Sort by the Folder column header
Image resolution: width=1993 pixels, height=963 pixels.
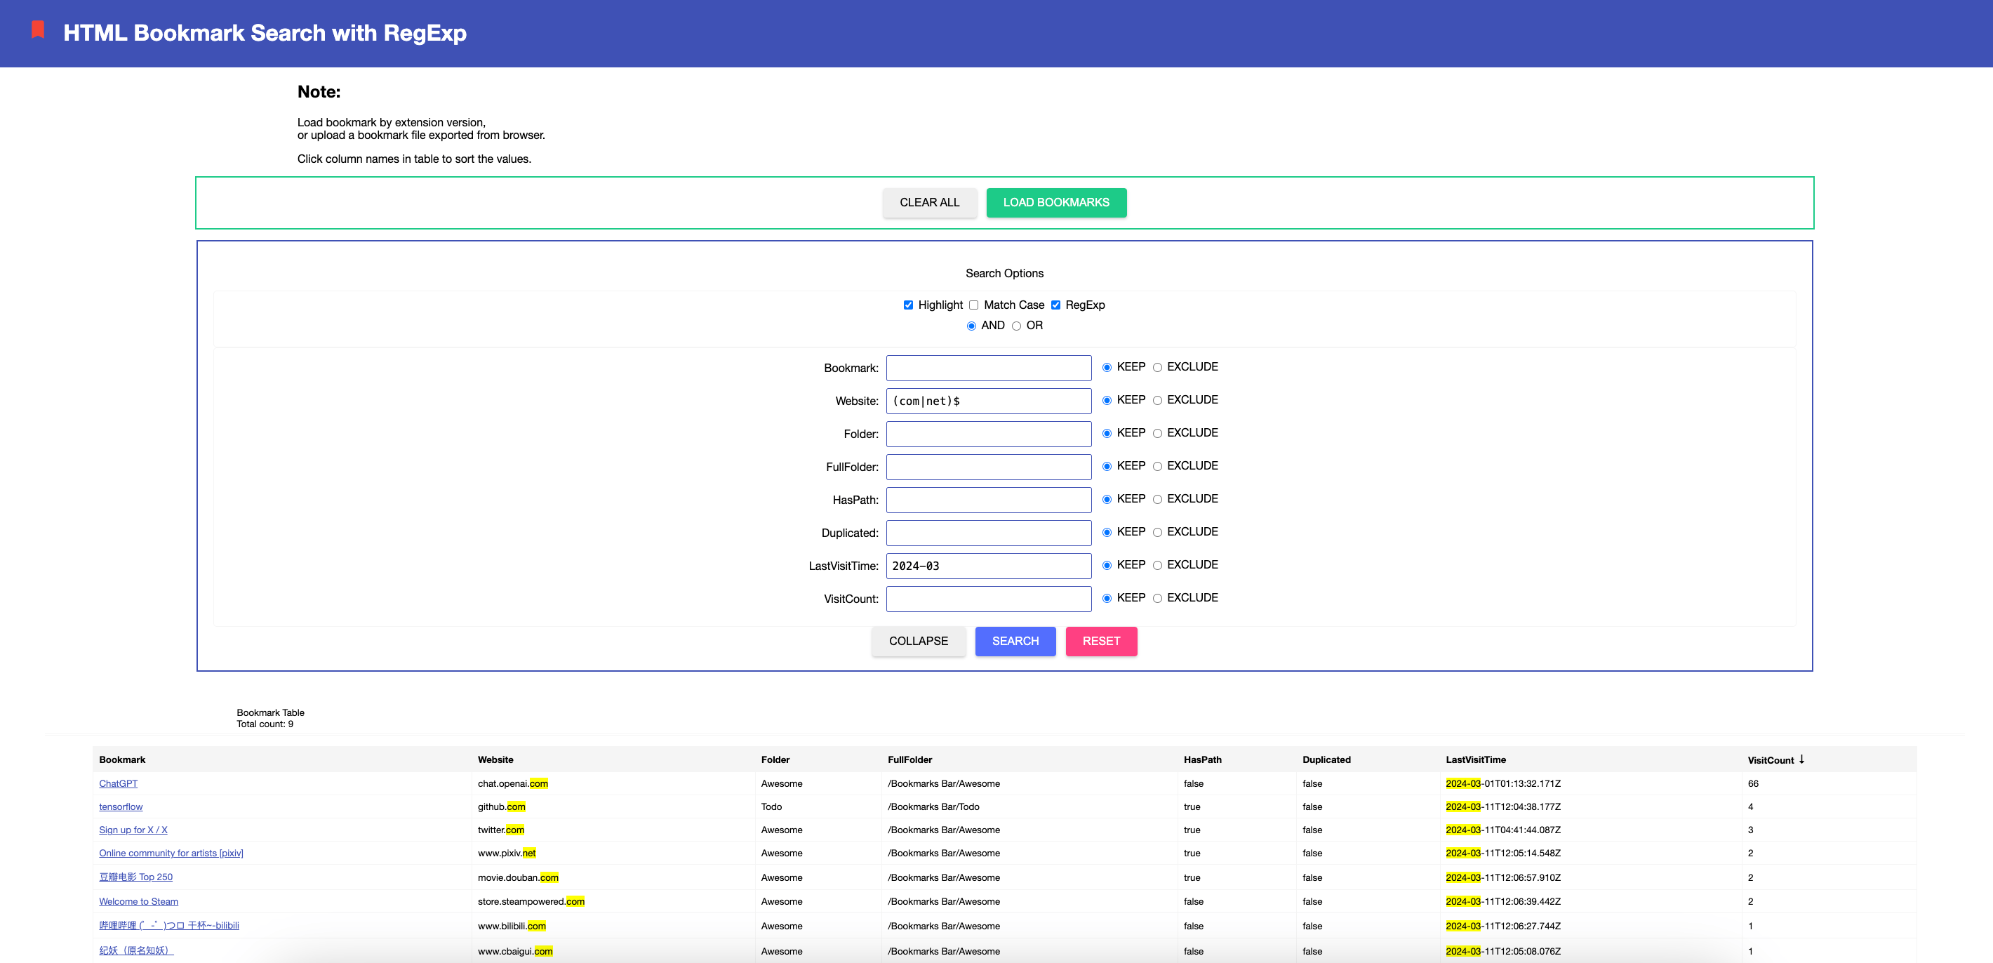[x=775, y=760]
